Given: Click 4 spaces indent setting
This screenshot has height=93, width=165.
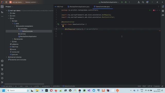Looking at the screenshot, I should click(156, 86).
